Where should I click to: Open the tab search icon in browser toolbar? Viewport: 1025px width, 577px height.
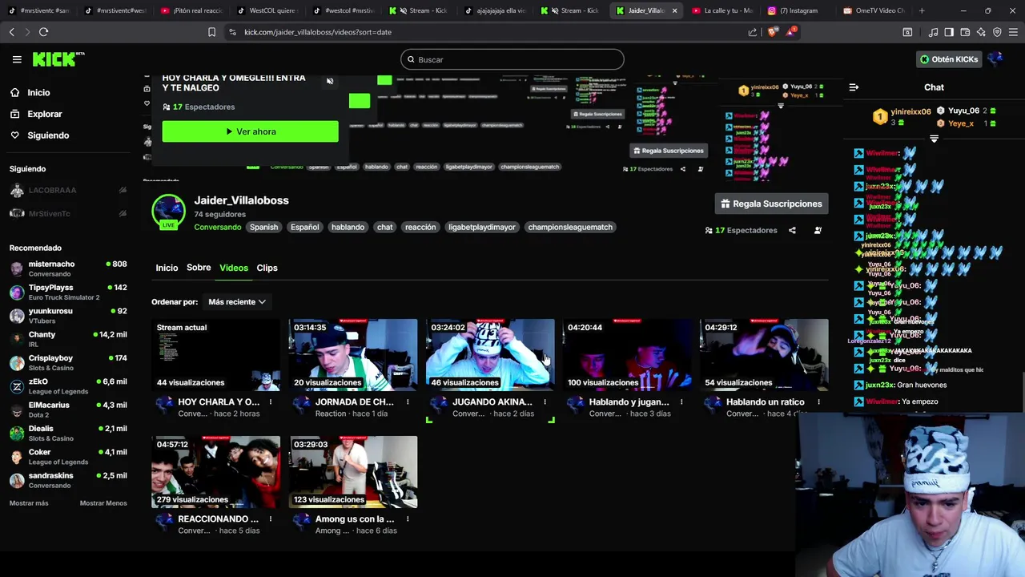(907, 32)
